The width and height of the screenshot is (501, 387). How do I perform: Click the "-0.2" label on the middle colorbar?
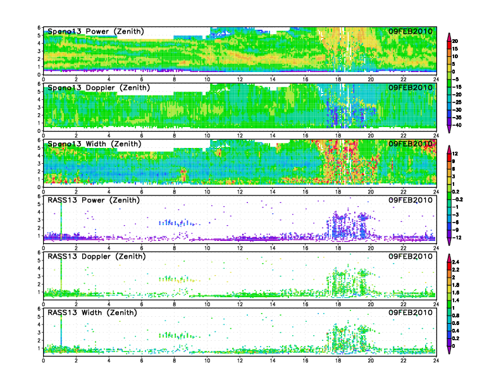coord(457,199)
